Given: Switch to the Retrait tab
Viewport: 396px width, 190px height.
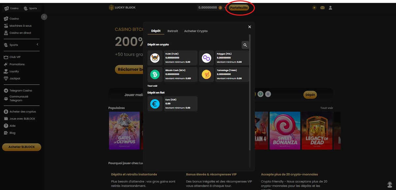Looking at the screenshot, I should (x=173, y=31).
